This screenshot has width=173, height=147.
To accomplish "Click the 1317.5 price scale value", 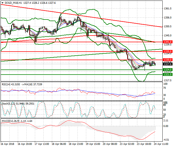I will [x=168, y=80].
